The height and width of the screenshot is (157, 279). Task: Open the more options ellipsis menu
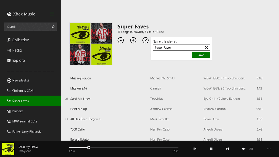269,149
